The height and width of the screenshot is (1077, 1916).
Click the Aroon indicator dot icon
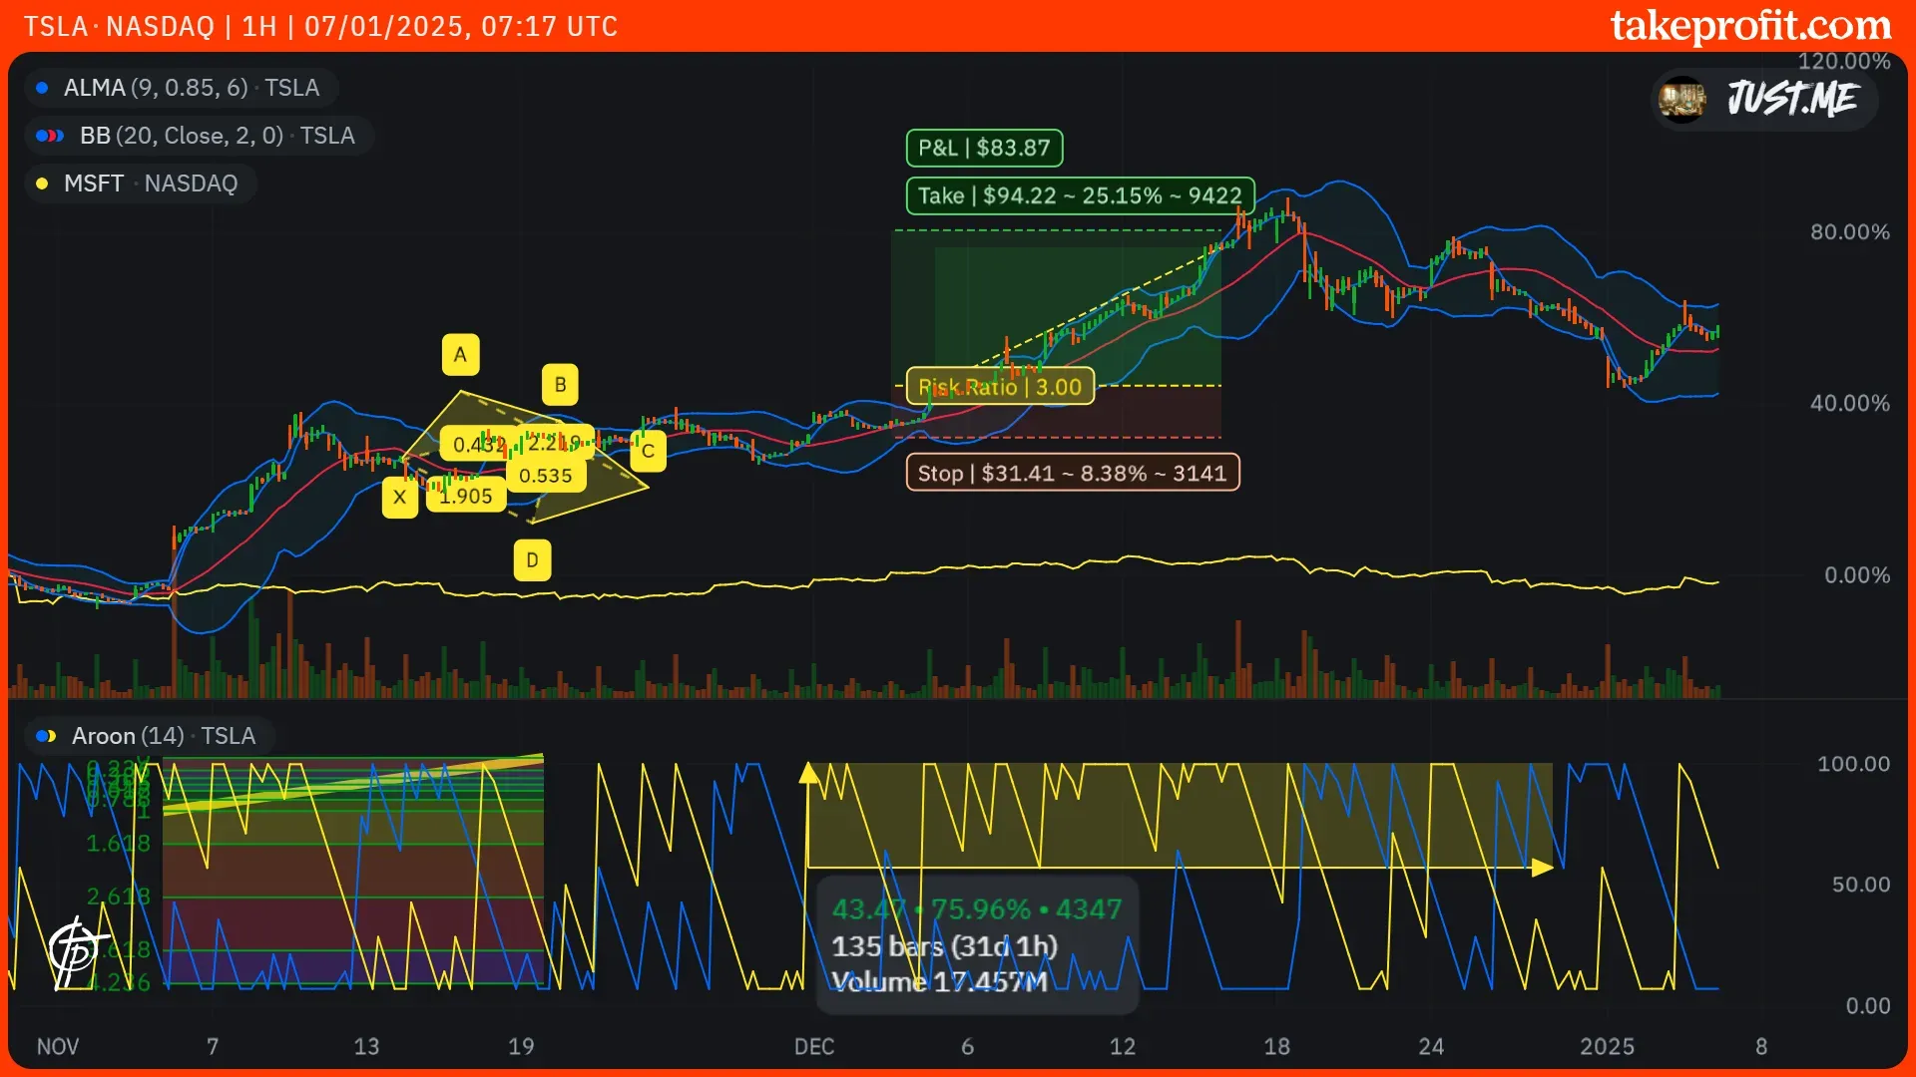[x=46, y=736]
